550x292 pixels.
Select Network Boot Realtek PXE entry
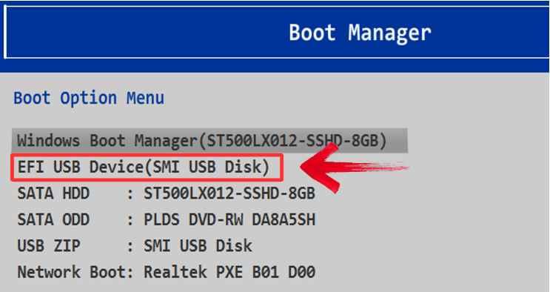point(167,272)
